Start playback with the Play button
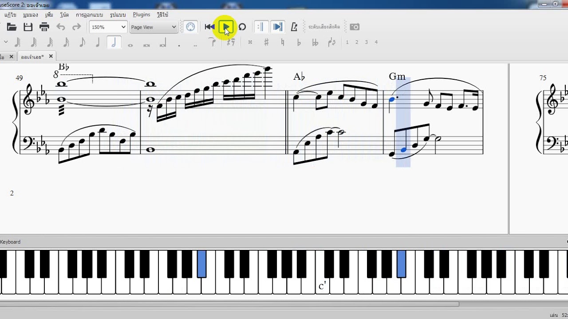568x319 pixels. [226, 27]
